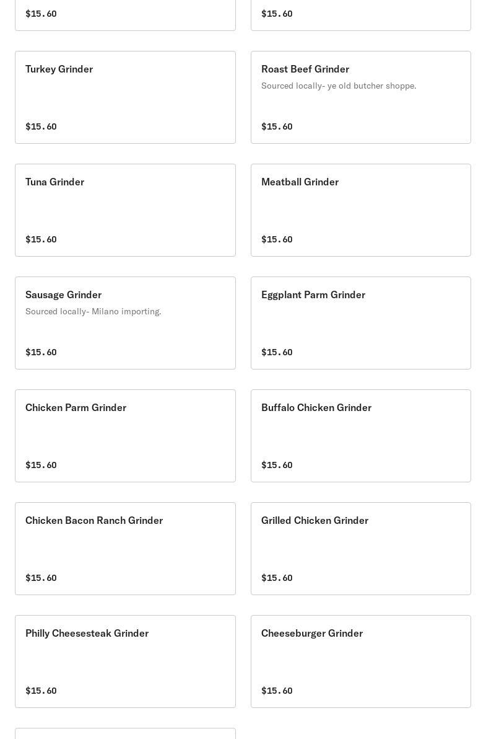
Task: Choose the Tuna Grinder item
Action: pyautogui.click(x=125, y=210)
